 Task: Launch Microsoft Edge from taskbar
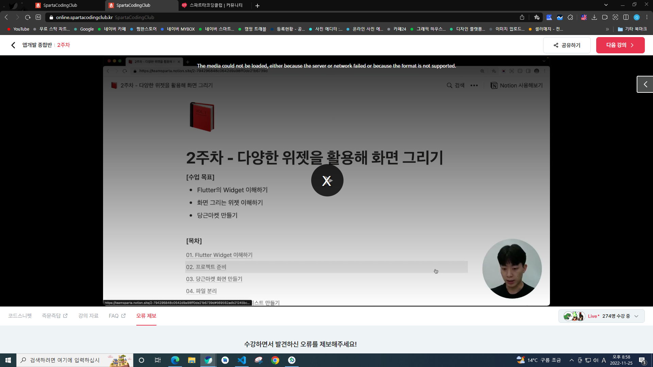[175, 360]
